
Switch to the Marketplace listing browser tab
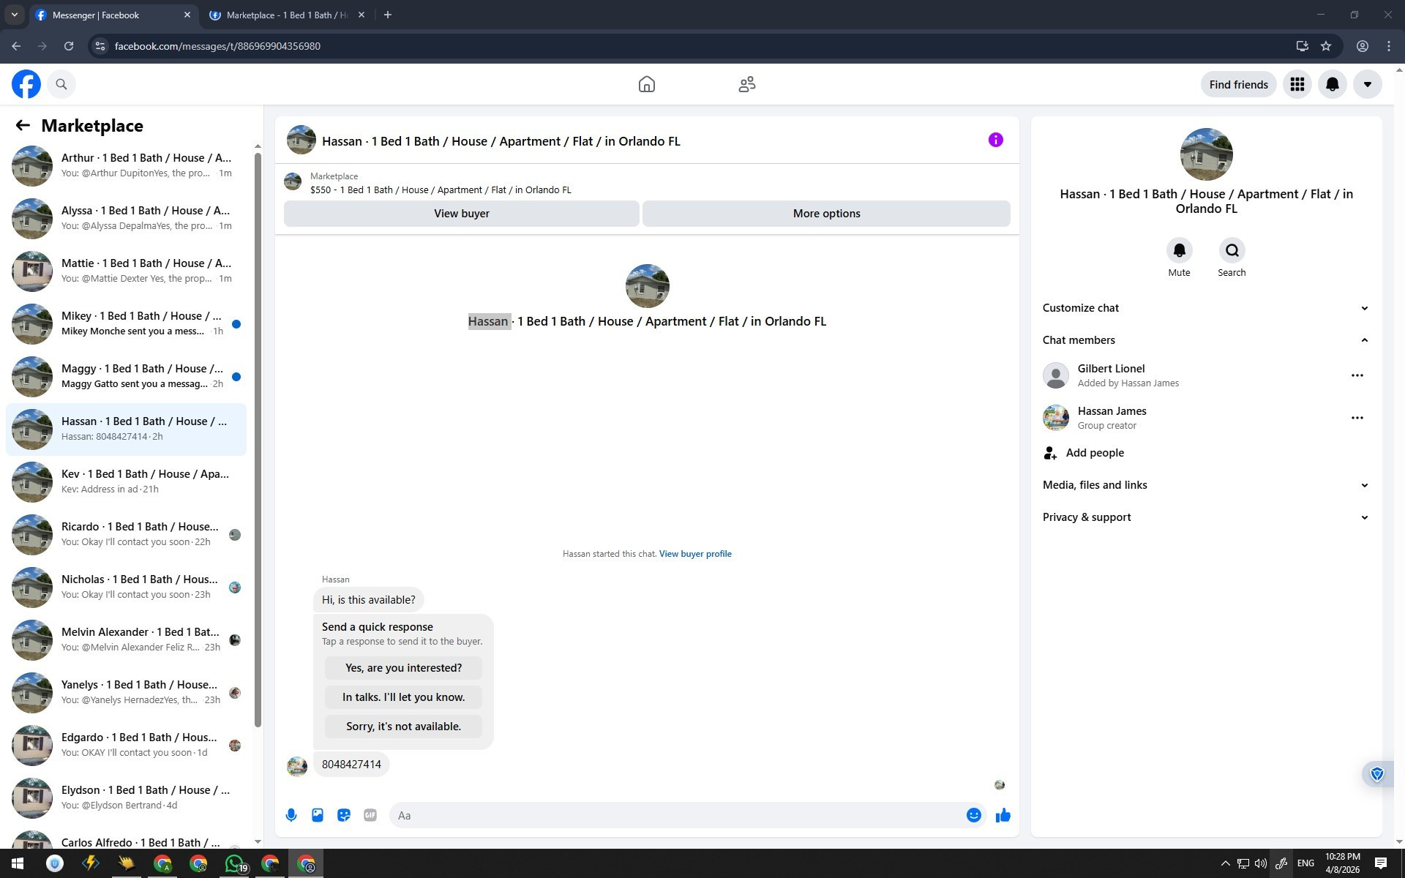coord(287,15)
